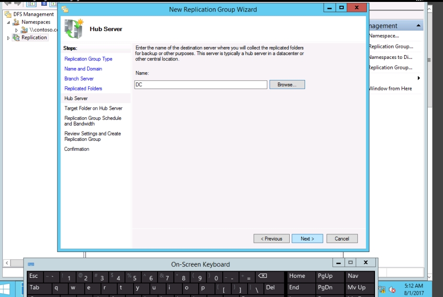Click the hub server Name text field

pyautogui.click(x=201, y=85)
